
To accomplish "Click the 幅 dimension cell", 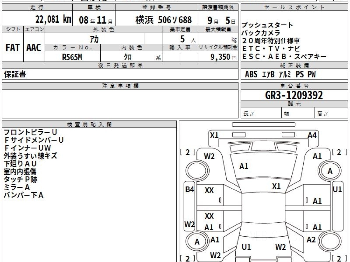I will [x=298, y=113].
